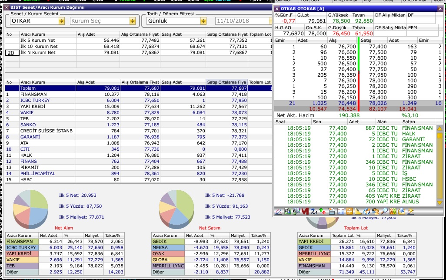Screen dimensions: 446x280
Task: Click the Net Satım pie chart
Action: pyautogui.click(x=176, y=209)
